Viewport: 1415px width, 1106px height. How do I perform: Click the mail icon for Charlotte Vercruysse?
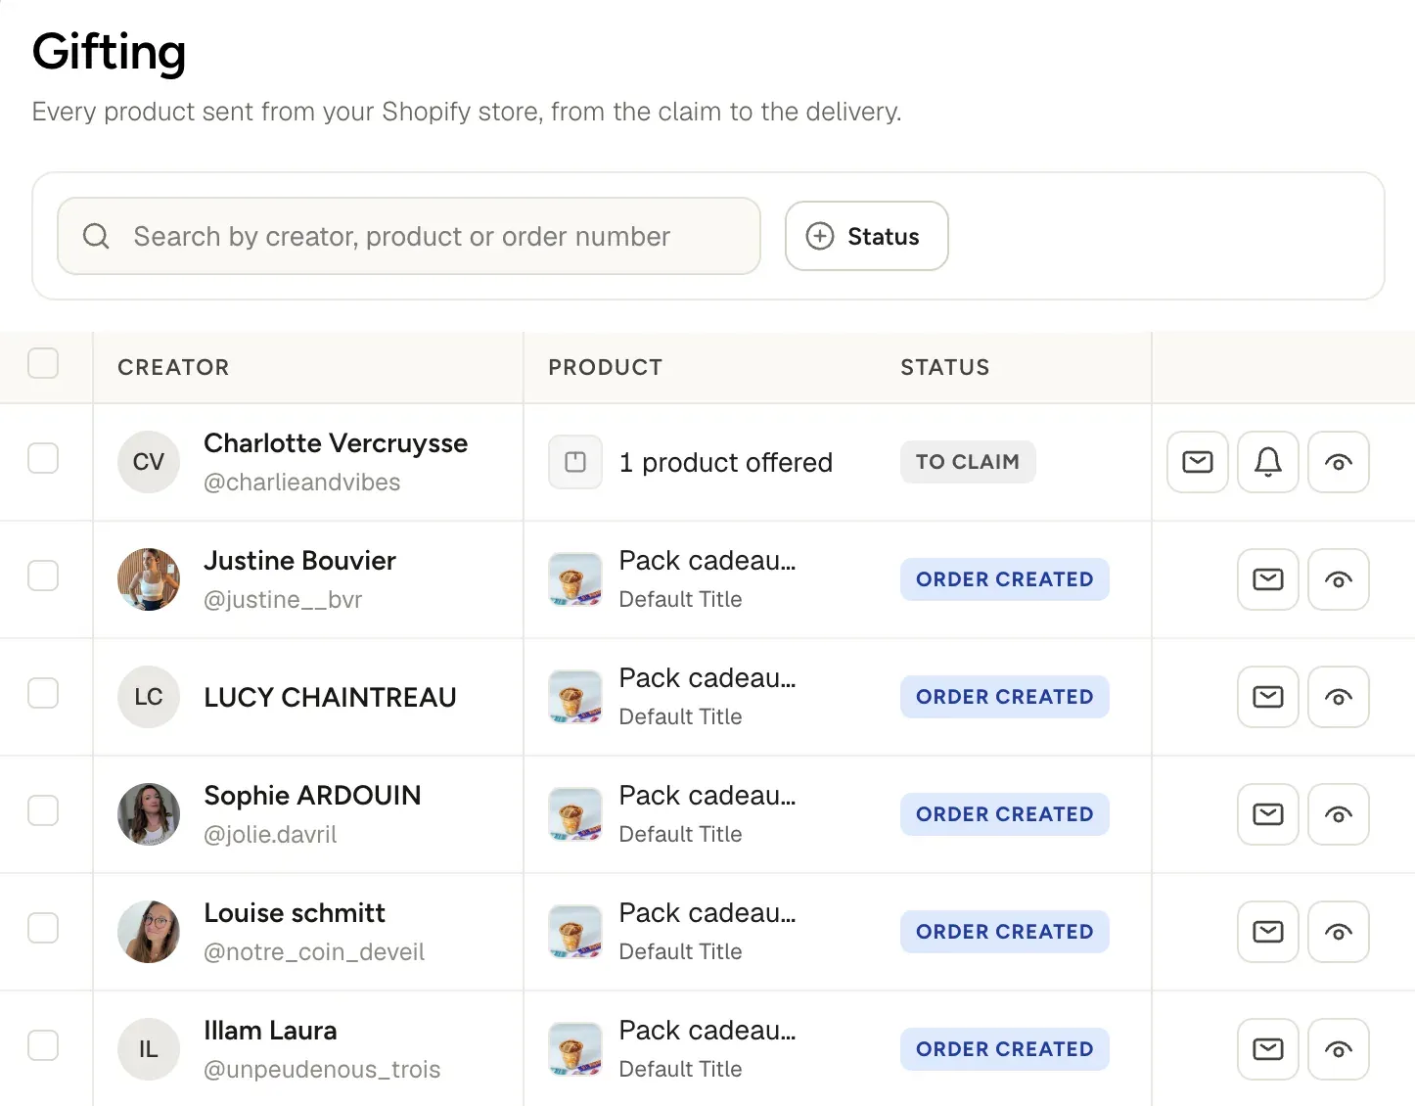tap(1198, 462)
